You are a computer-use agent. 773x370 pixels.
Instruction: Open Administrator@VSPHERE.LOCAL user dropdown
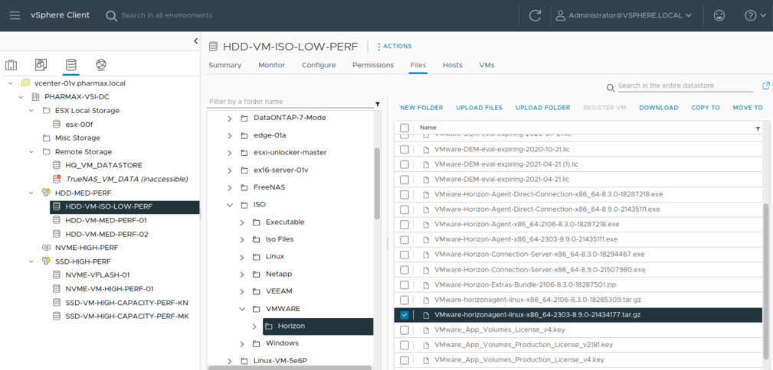[624, 15]
